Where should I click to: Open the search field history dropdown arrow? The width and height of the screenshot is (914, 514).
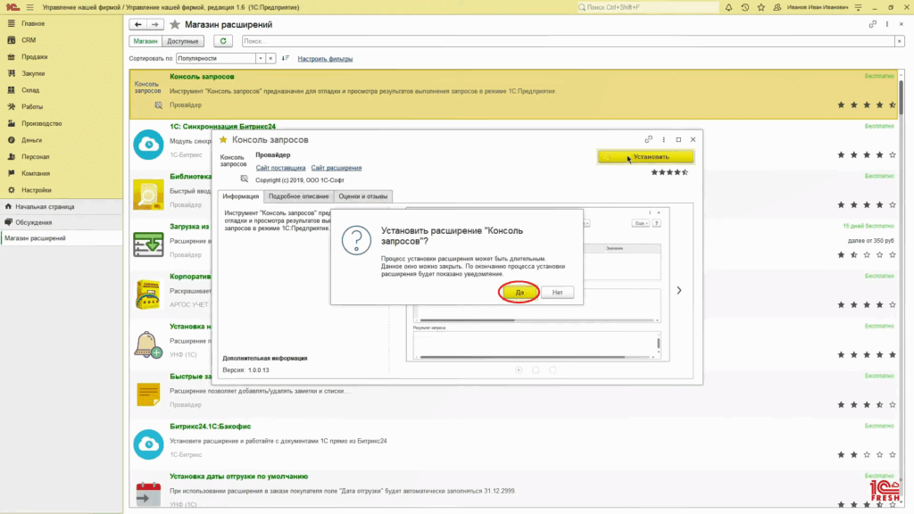click(x=898, y=41)
